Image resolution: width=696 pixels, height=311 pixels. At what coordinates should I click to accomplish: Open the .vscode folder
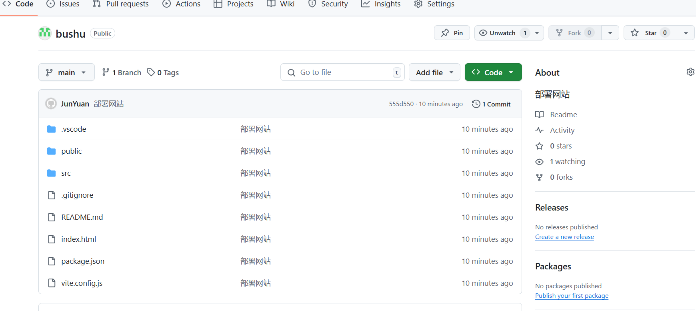[74, 129]
